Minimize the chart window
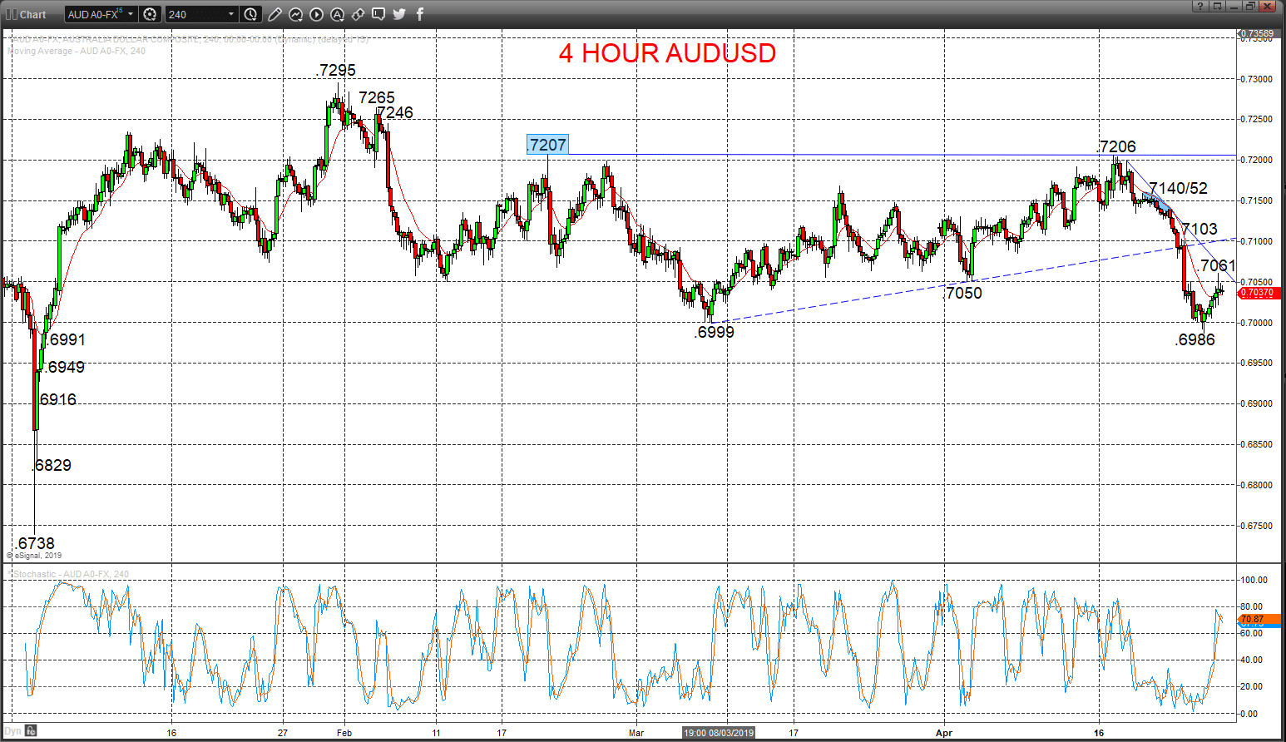1286x742 pixels. pos(1234,6)
